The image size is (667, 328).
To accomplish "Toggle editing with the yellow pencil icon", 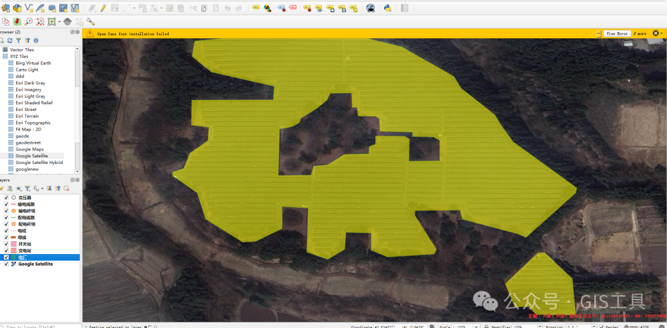I will coord(103,7).
